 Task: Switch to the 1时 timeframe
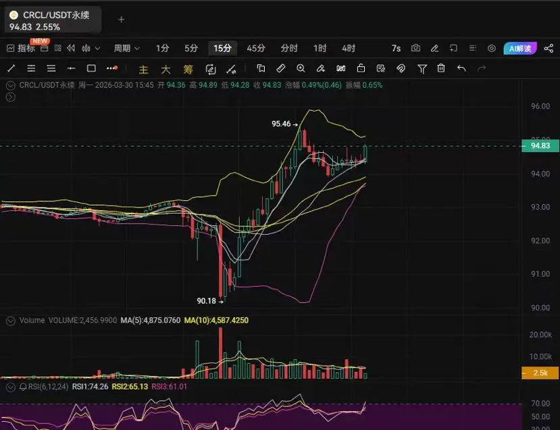[320, 48]
